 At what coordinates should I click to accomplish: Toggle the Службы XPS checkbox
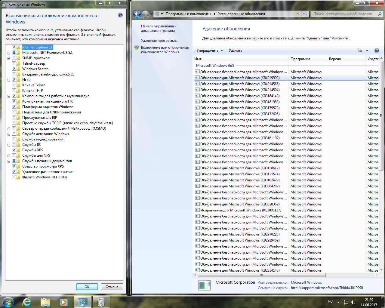tap(14, 150)
